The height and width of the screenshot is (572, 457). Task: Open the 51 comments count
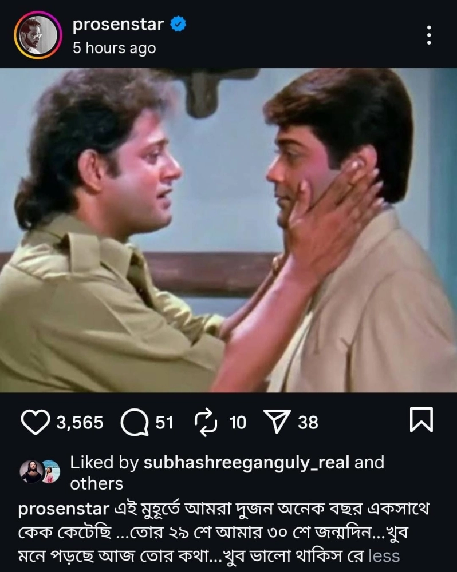(164, 423)
